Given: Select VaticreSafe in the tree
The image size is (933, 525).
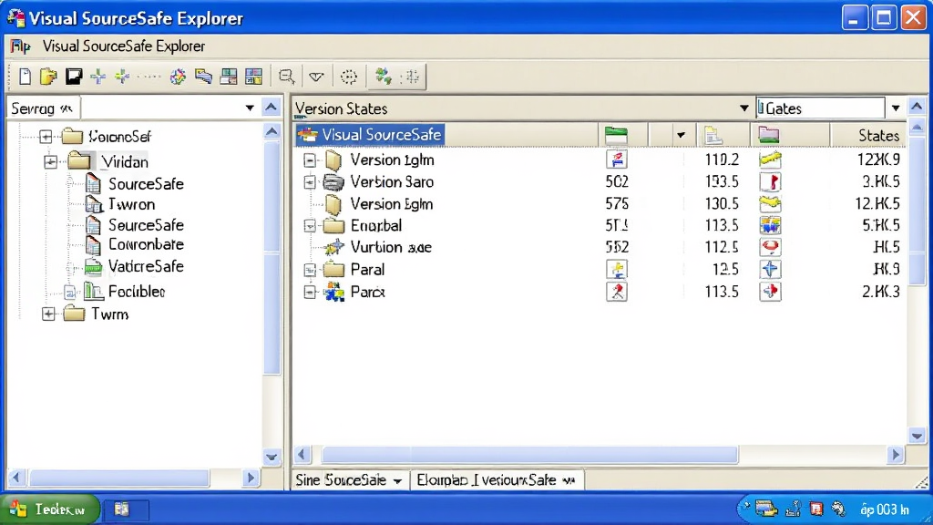Looking at the screenshot, I should (x=146, y=266).
